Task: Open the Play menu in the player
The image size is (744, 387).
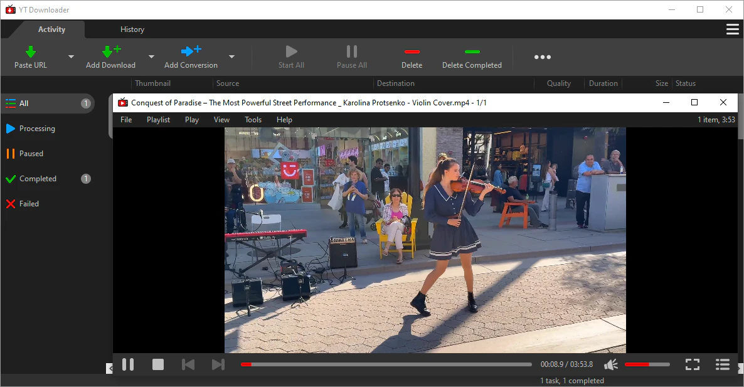Action: (x=191, y=119)
